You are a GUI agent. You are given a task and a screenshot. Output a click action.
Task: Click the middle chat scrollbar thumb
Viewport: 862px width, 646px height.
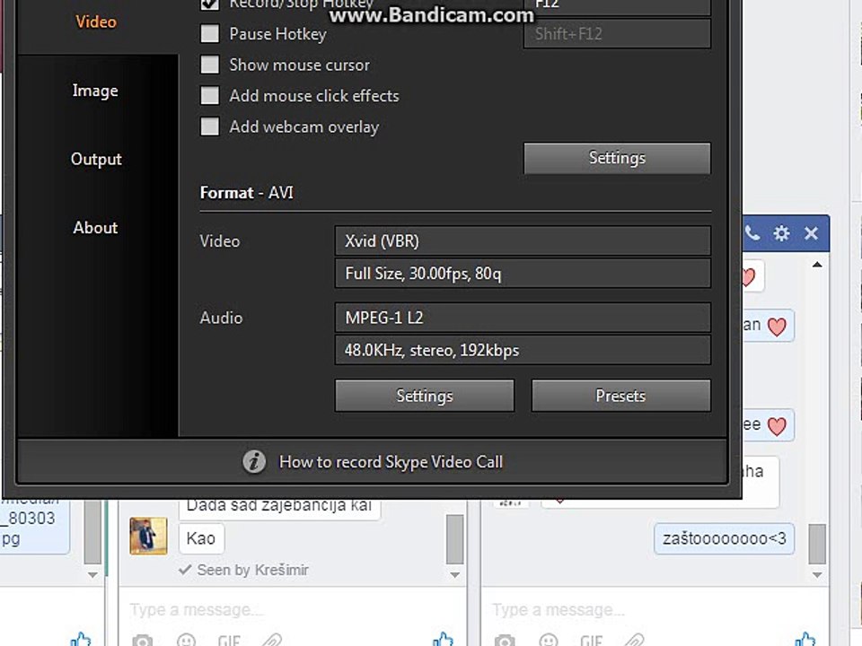tap(454, 539)
